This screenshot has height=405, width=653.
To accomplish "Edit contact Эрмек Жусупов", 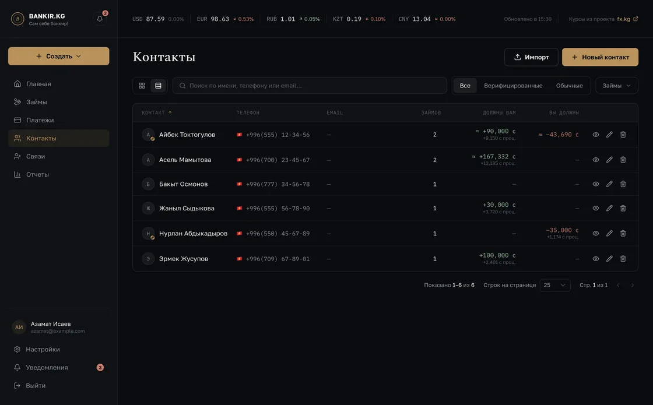I will pos(609,259).
